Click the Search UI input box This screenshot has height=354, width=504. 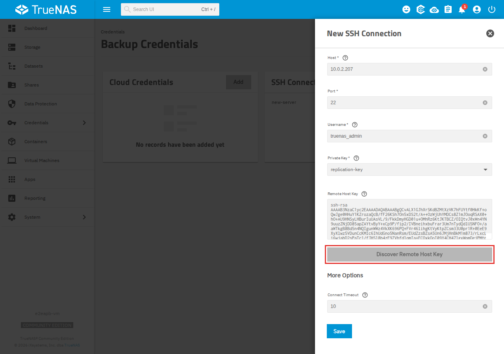pos(170,9)
